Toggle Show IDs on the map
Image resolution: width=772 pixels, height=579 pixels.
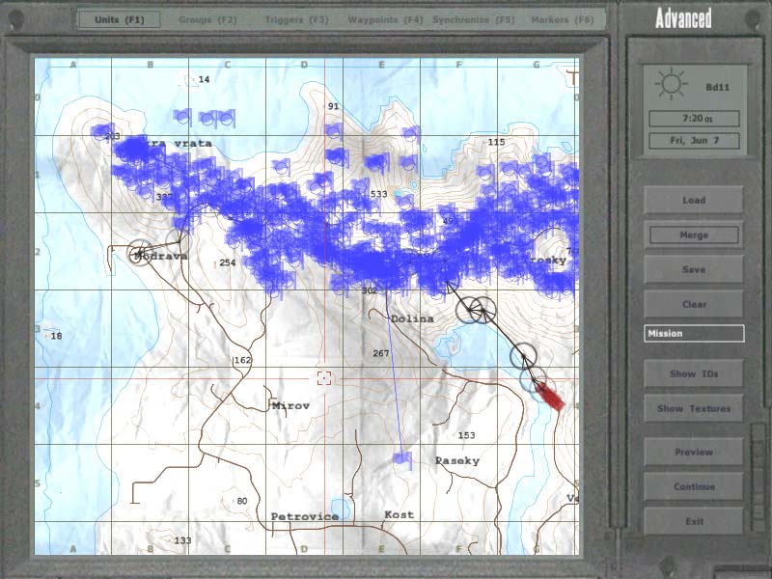(x=694, y=373)
